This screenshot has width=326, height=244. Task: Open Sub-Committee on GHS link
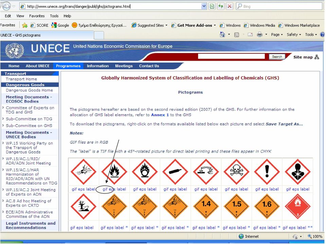tap(29, 125)
